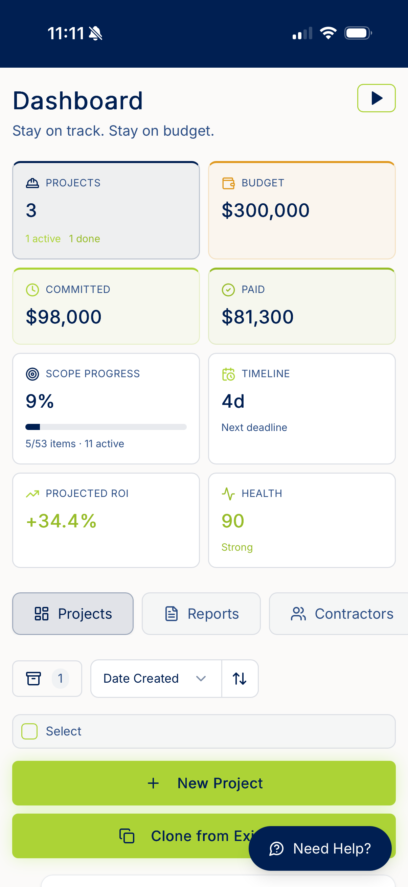This screenshot has width=408, height=887.
Task: Toggle archived projects filter button
Action: pos(47,678)
